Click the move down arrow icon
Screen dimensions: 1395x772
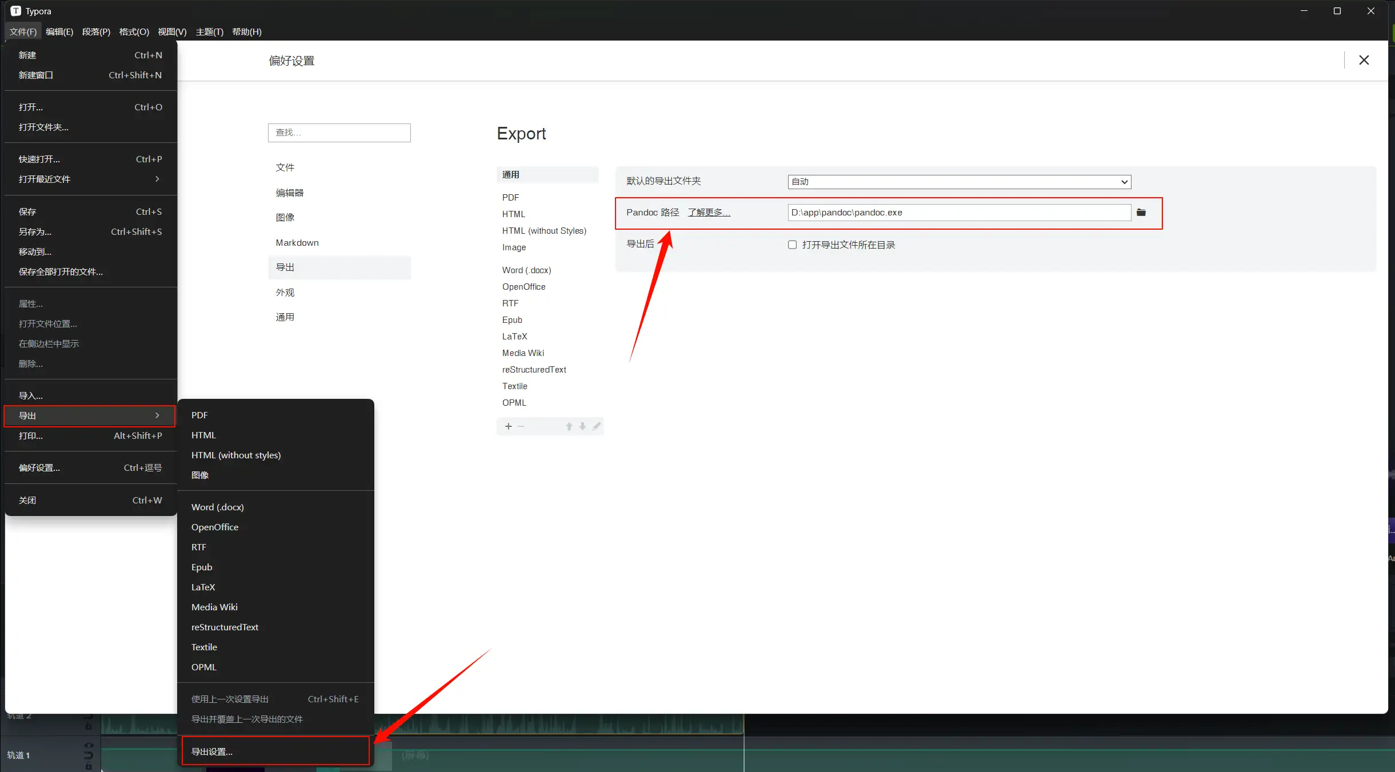tap(582, 426)
